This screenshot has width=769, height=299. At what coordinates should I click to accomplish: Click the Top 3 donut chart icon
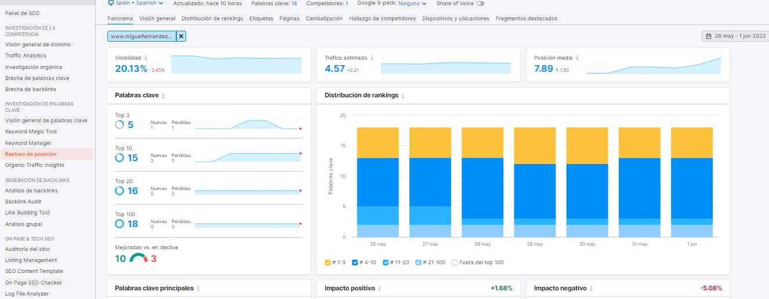pos(119,125)
